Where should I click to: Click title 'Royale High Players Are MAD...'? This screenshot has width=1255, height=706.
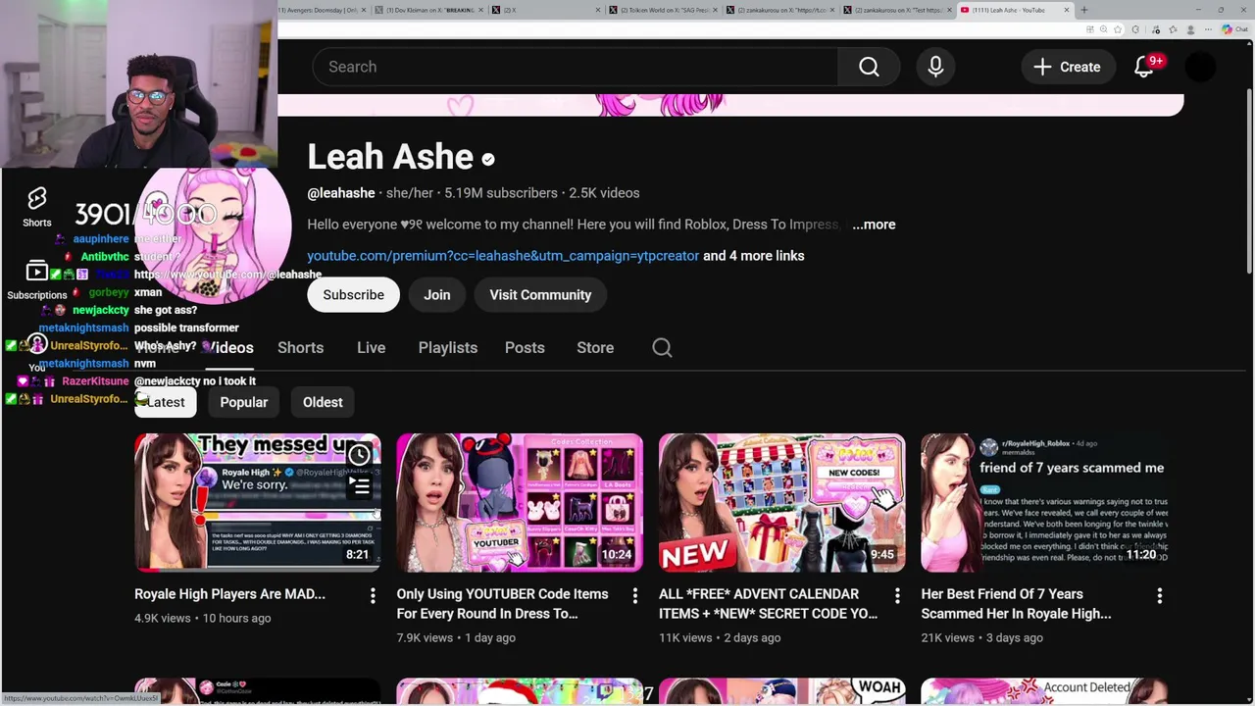point(229,594)
